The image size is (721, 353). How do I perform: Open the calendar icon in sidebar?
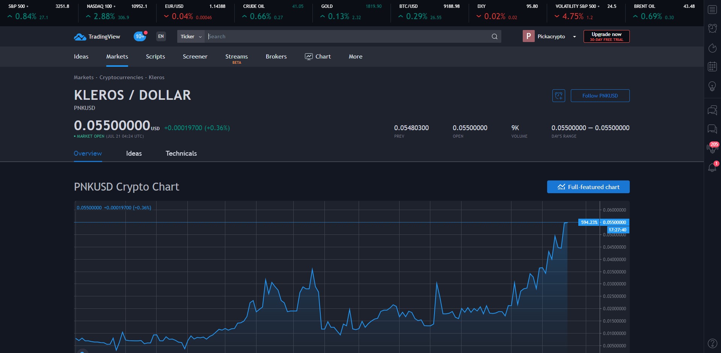point(712,67)
